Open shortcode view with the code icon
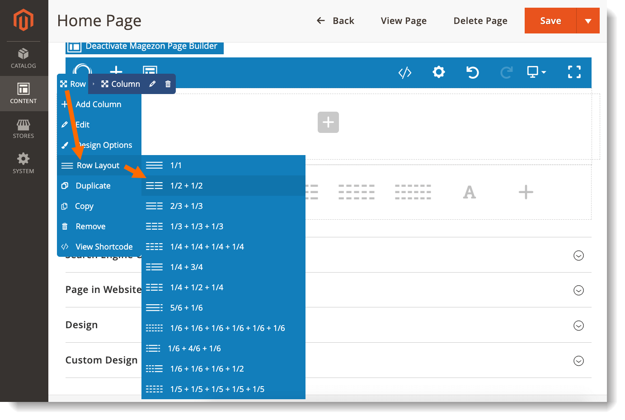 point(404,72)
